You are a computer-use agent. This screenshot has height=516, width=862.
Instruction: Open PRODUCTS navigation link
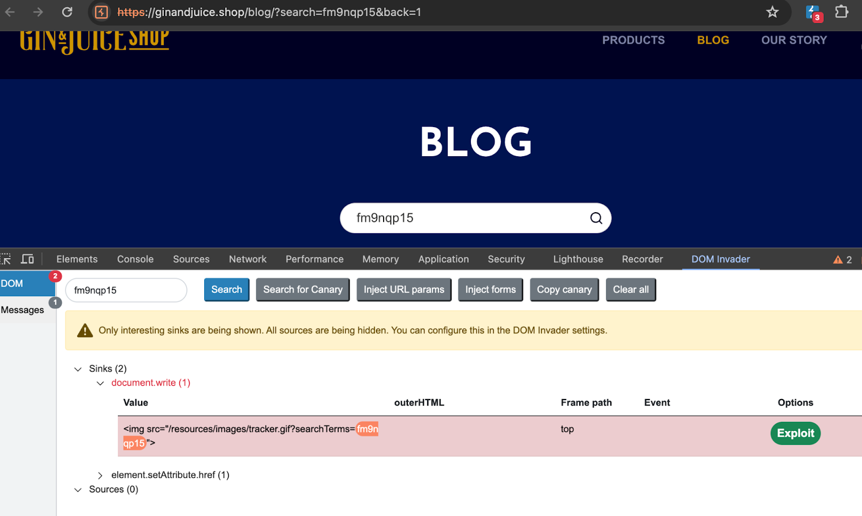634,40
